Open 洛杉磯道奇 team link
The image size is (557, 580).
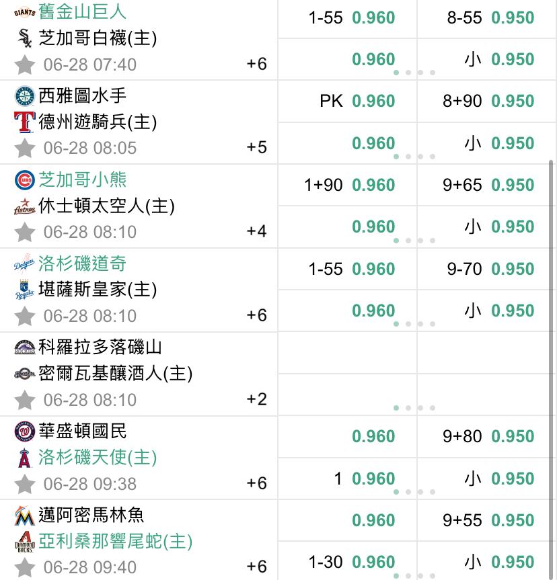tap(82, 263)
